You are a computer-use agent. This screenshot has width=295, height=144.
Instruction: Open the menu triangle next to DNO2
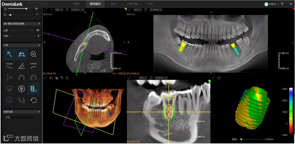(282, 4)
